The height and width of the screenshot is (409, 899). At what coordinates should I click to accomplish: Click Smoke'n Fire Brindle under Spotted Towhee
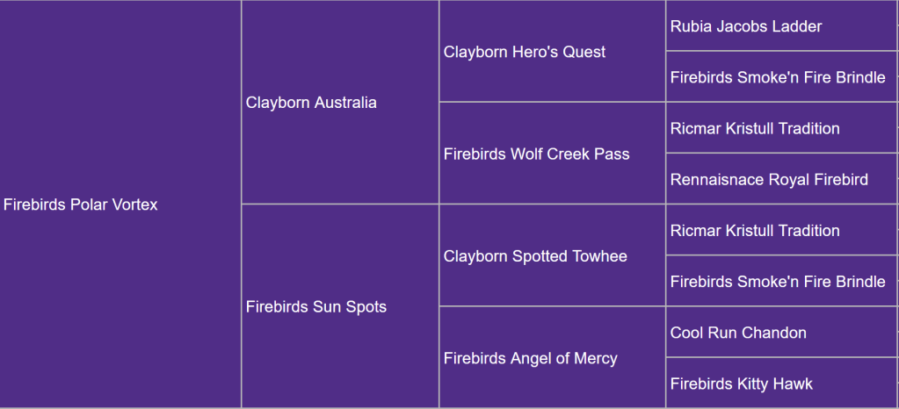(x=778, y=282)
